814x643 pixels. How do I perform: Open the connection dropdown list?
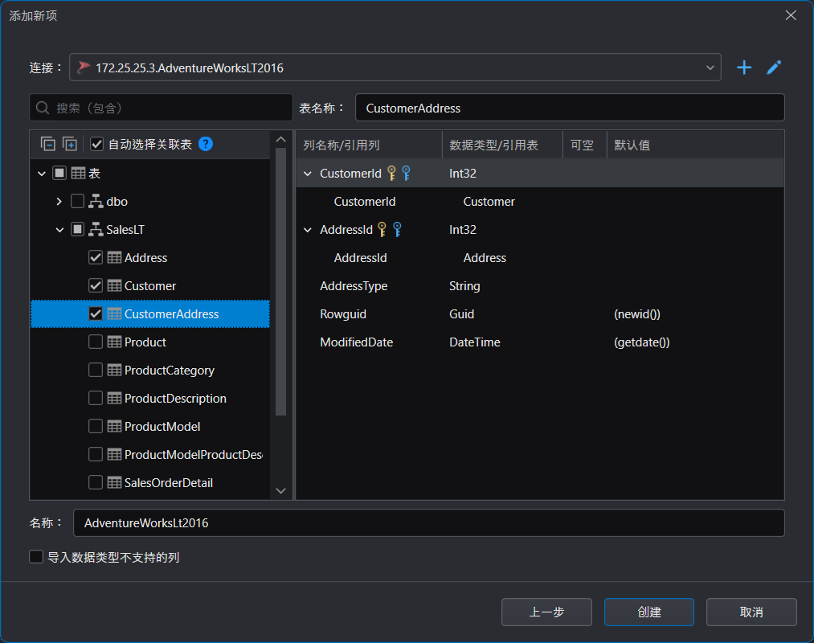pyautogui.click(x=710, y=68)
